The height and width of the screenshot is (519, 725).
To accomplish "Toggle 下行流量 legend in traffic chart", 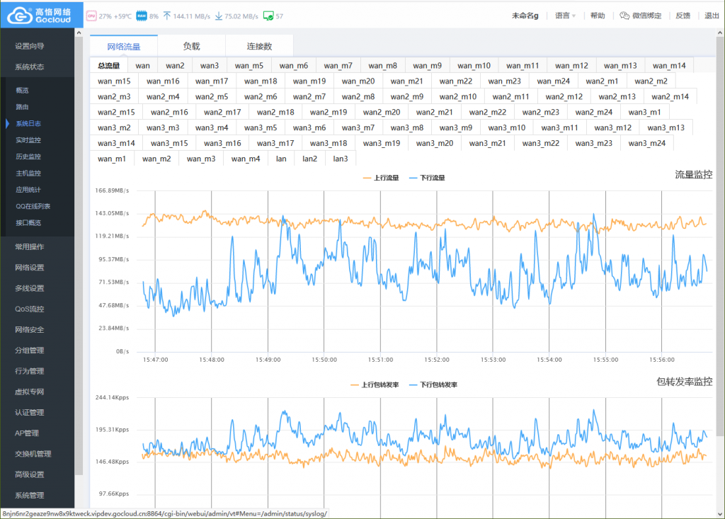I will (x=427, y=178).
